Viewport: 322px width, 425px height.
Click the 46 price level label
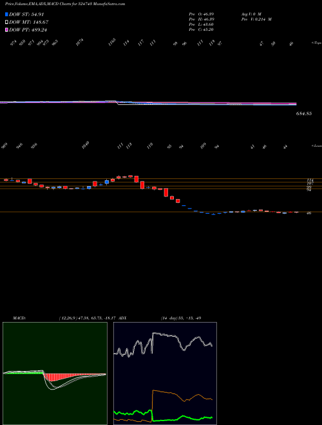(x=308, y=213)
